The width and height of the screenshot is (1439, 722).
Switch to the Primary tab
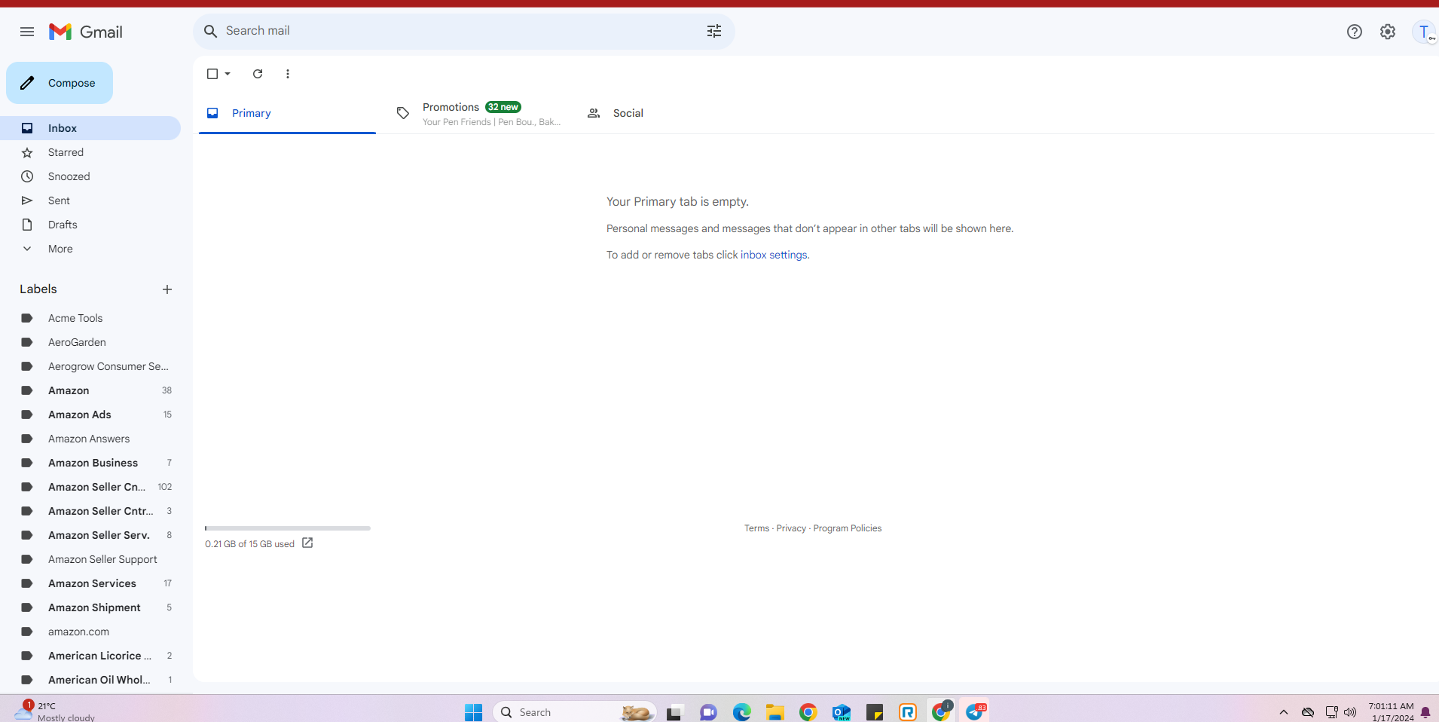(x=287, y=113)
